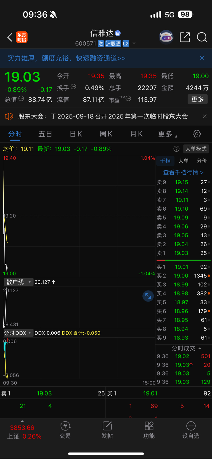The height and width of the screenshot is (459, 212).
Task: Tap the iOS home indicator bar
Action: [x=106, y=453]
